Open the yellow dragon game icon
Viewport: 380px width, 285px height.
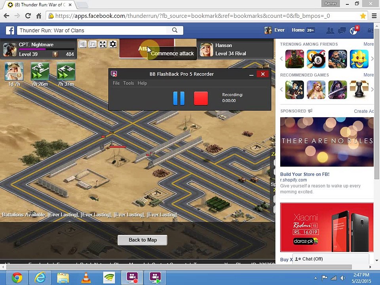359,59
